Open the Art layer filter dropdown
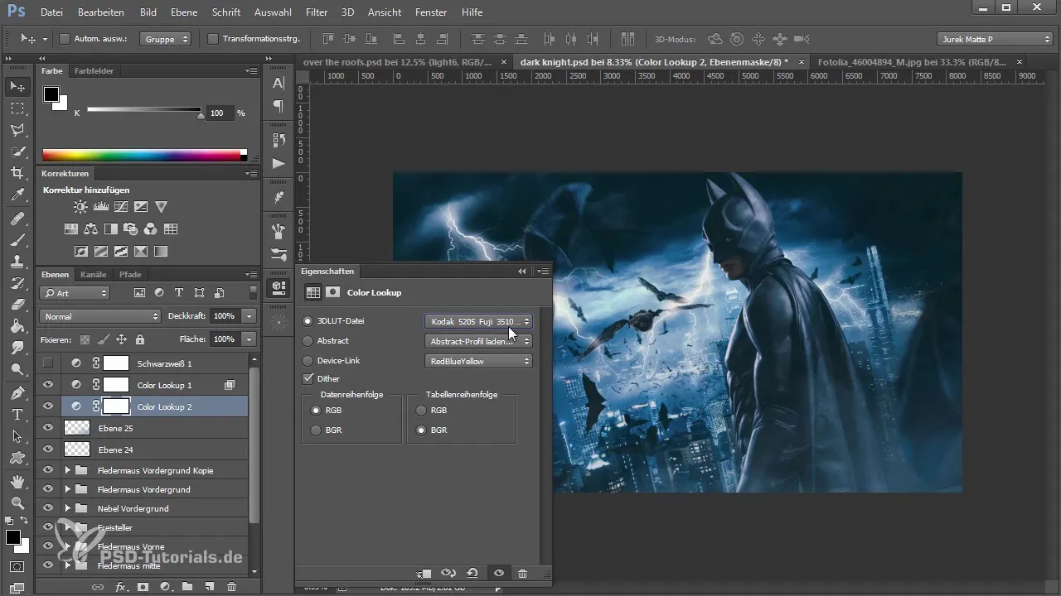The image size is (1061, 596). click(75, 293)
